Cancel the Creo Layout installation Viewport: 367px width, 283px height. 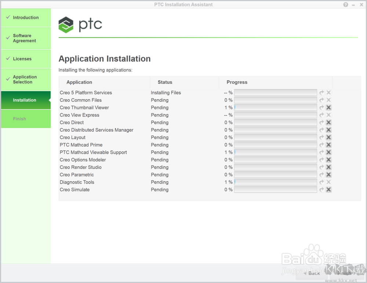coord(328,137)
